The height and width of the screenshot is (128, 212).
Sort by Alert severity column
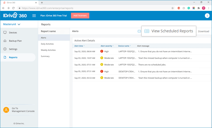107,46
